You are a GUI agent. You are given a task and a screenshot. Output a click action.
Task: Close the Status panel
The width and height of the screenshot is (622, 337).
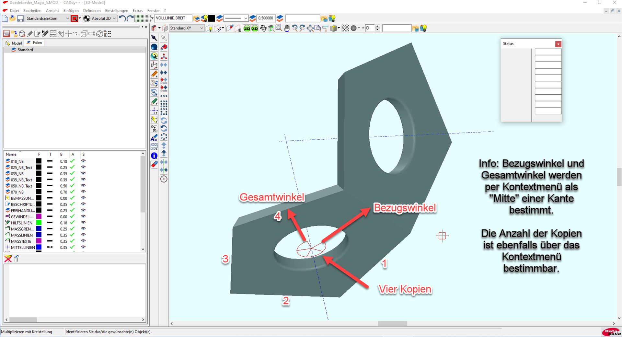coord(558,44)
